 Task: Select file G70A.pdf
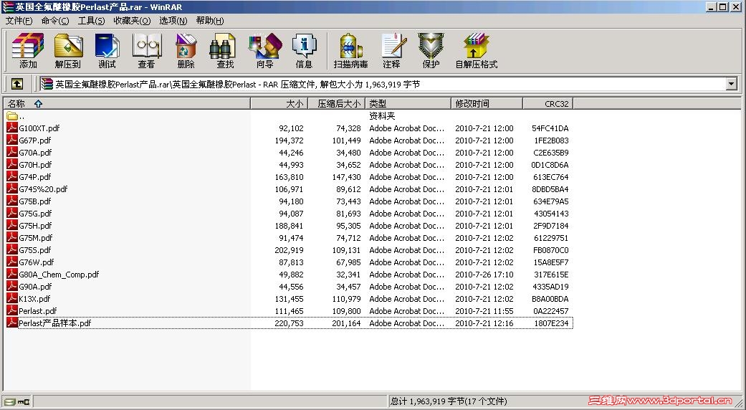(35, 153)
